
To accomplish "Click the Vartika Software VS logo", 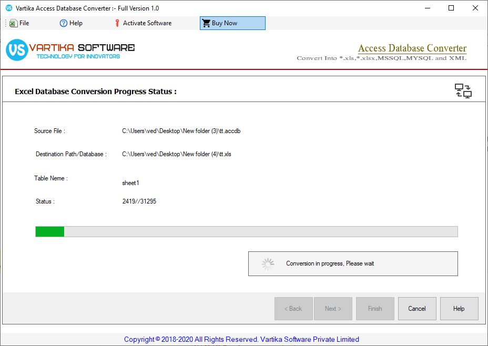I will pyautogui.click(x=17, y=50).
